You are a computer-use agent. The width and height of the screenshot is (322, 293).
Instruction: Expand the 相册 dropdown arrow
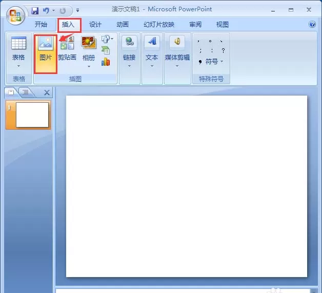tap(89, 66)
